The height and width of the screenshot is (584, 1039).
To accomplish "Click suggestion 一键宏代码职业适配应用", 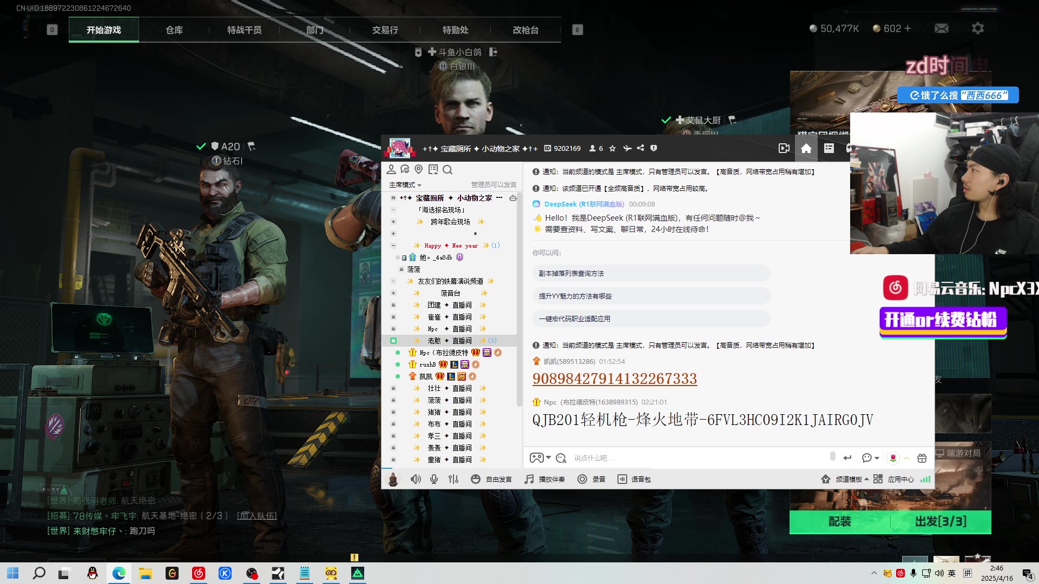I will tap(651, 319).
